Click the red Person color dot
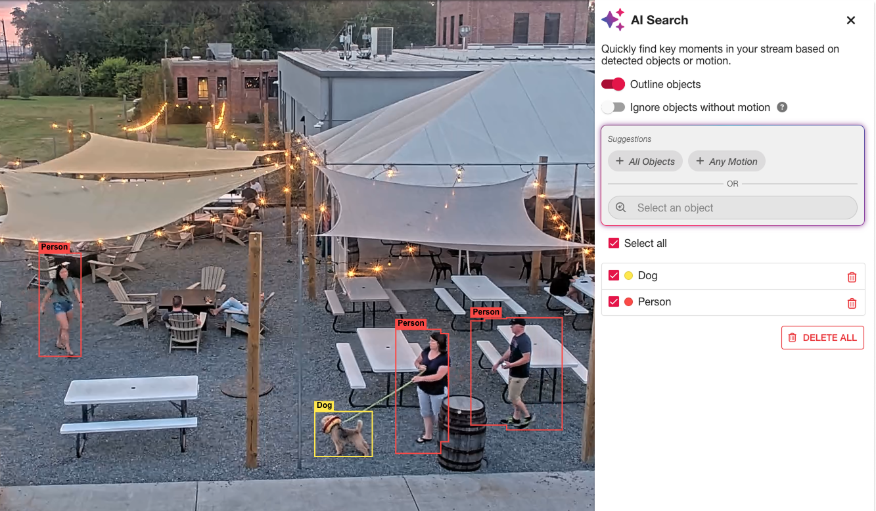The image size is (876, 511). point(628,302)
